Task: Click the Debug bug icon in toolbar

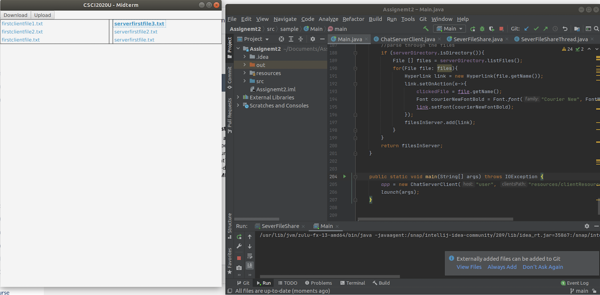Action: (482, 29)
